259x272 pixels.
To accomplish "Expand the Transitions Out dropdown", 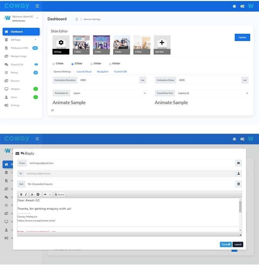I will [x=212, y=93].
